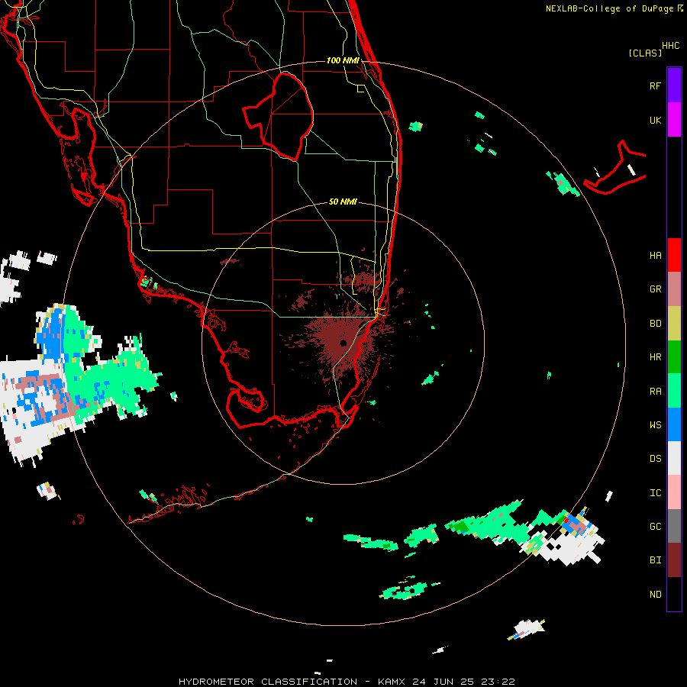Click the WS legend label
687x687 pixels.
(655, 425)
